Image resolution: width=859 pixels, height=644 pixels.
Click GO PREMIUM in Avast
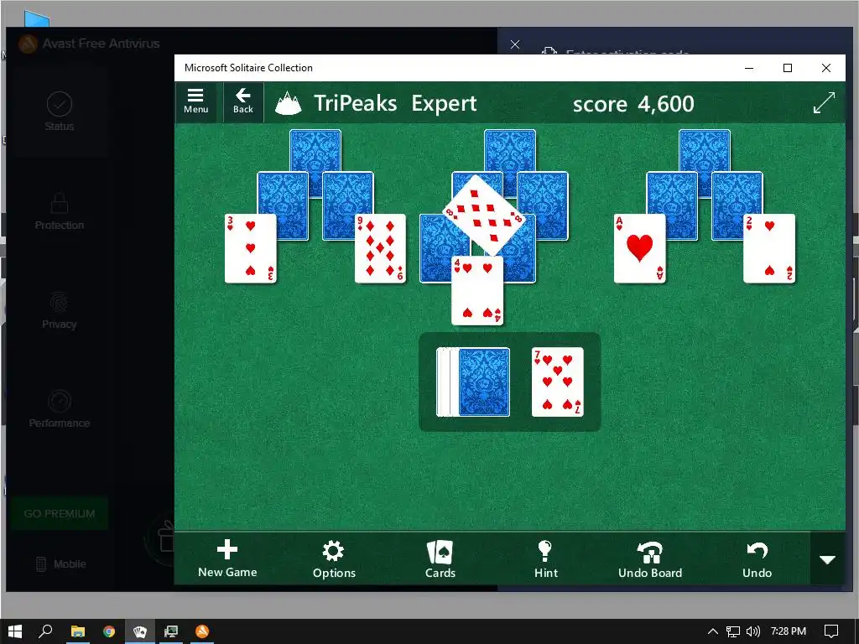pyautogui.click(x=60, y=514)
